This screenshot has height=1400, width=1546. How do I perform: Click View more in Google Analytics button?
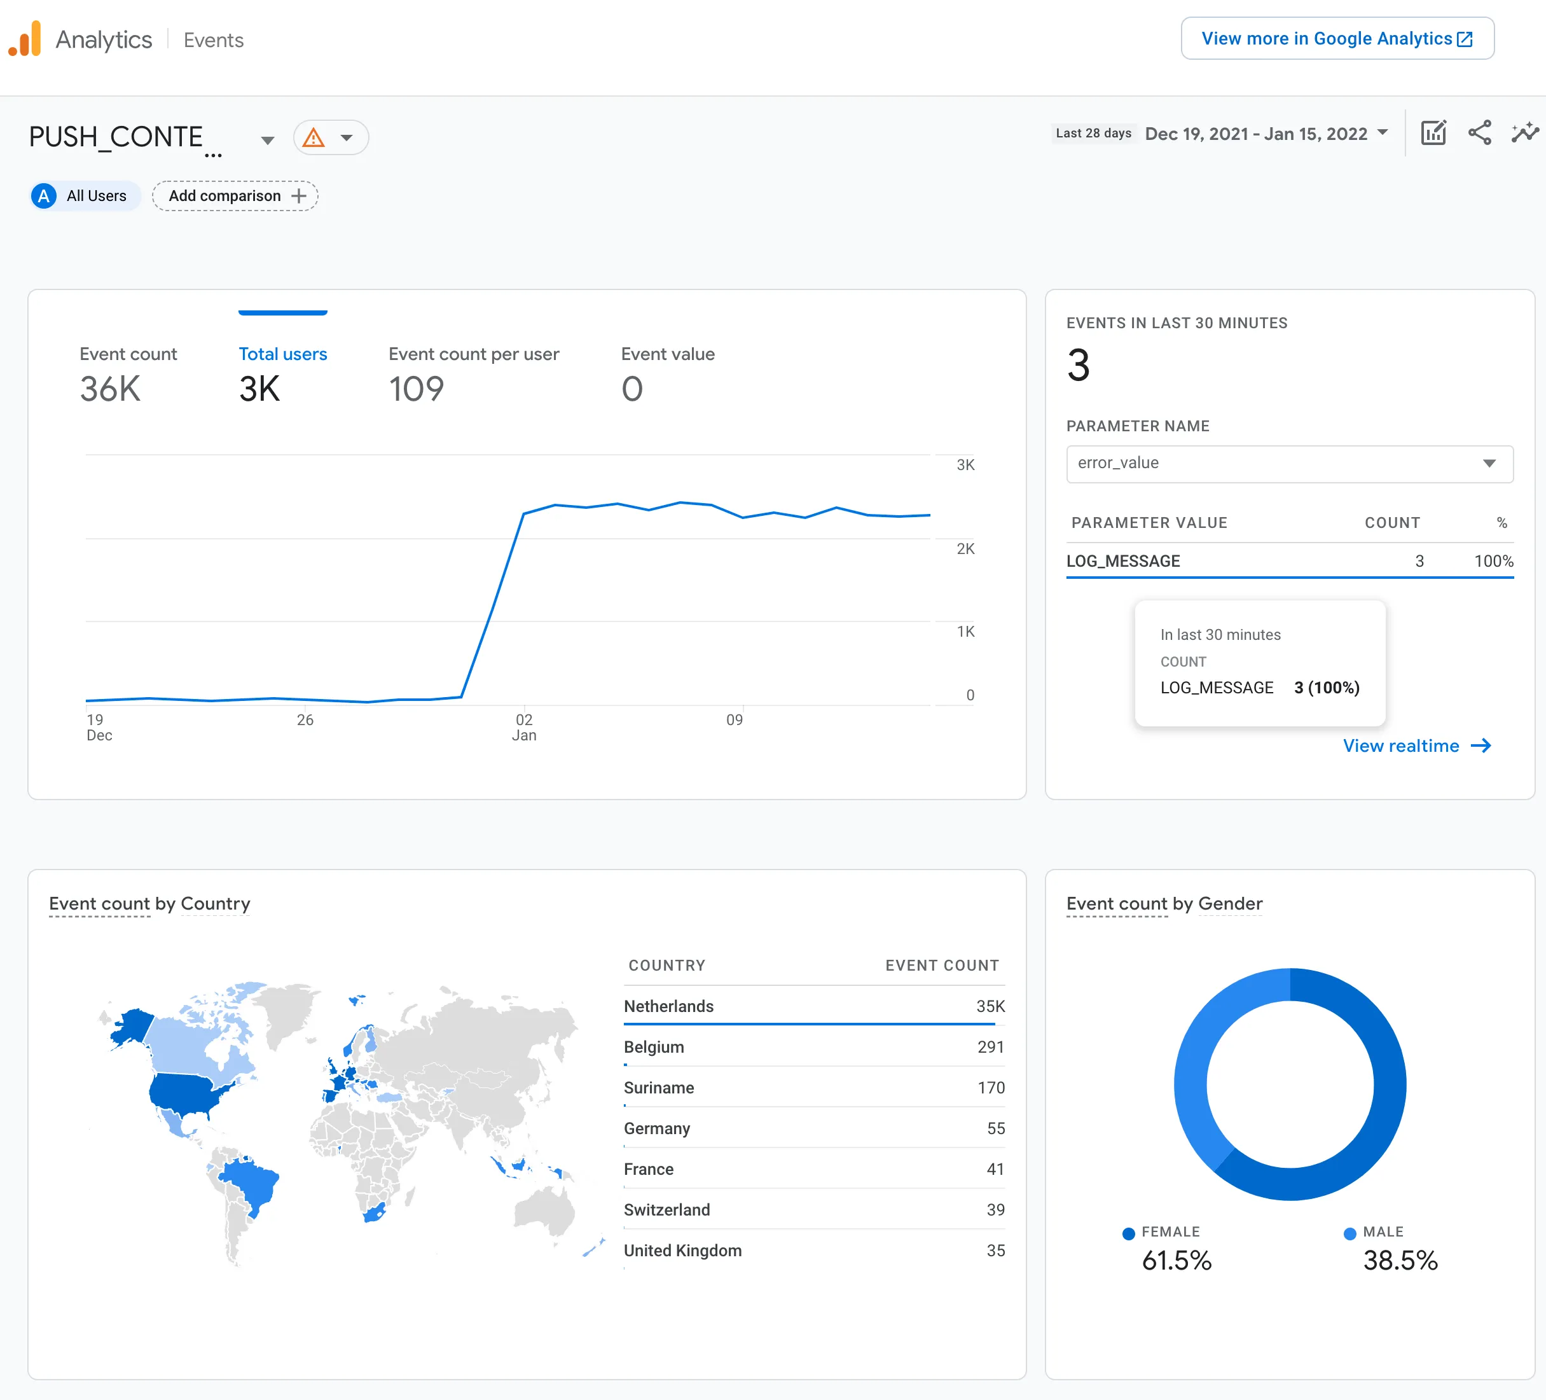coord(1337,38)
